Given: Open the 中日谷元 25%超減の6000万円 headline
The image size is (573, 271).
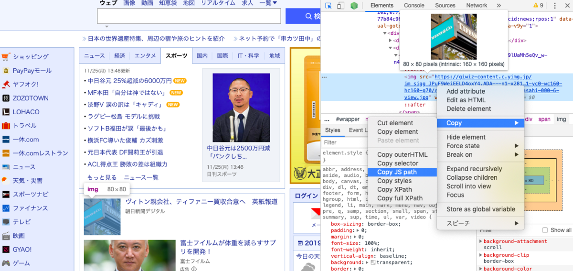Looking at the screenshot, I should 129,81.
